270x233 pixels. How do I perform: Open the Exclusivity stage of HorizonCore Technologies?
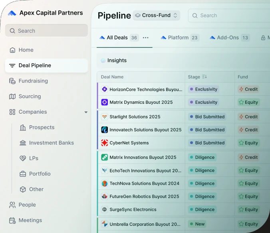[204, 89]
